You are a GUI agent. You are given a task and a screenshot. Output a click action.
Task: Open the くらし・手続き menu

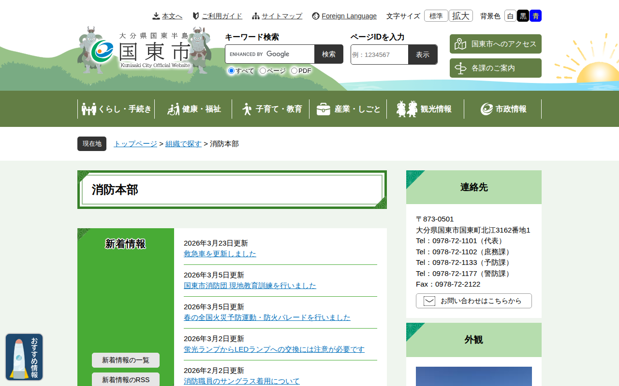coord(116,109)
